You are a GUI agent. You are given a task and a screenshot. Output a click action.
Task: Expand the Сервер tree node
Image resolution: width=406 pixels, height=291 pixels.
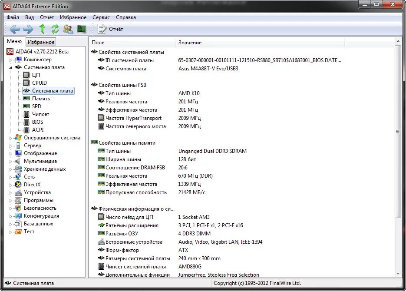point(10,146)
